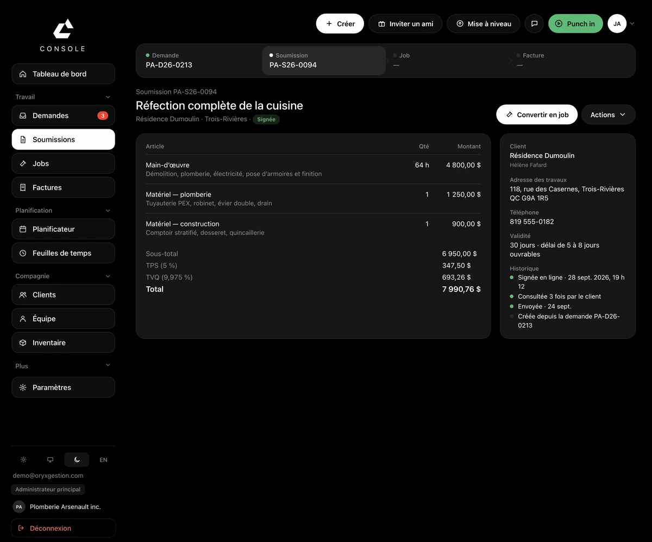Click client name Résidence Dumoulin in panel

(x=542, y=155)
